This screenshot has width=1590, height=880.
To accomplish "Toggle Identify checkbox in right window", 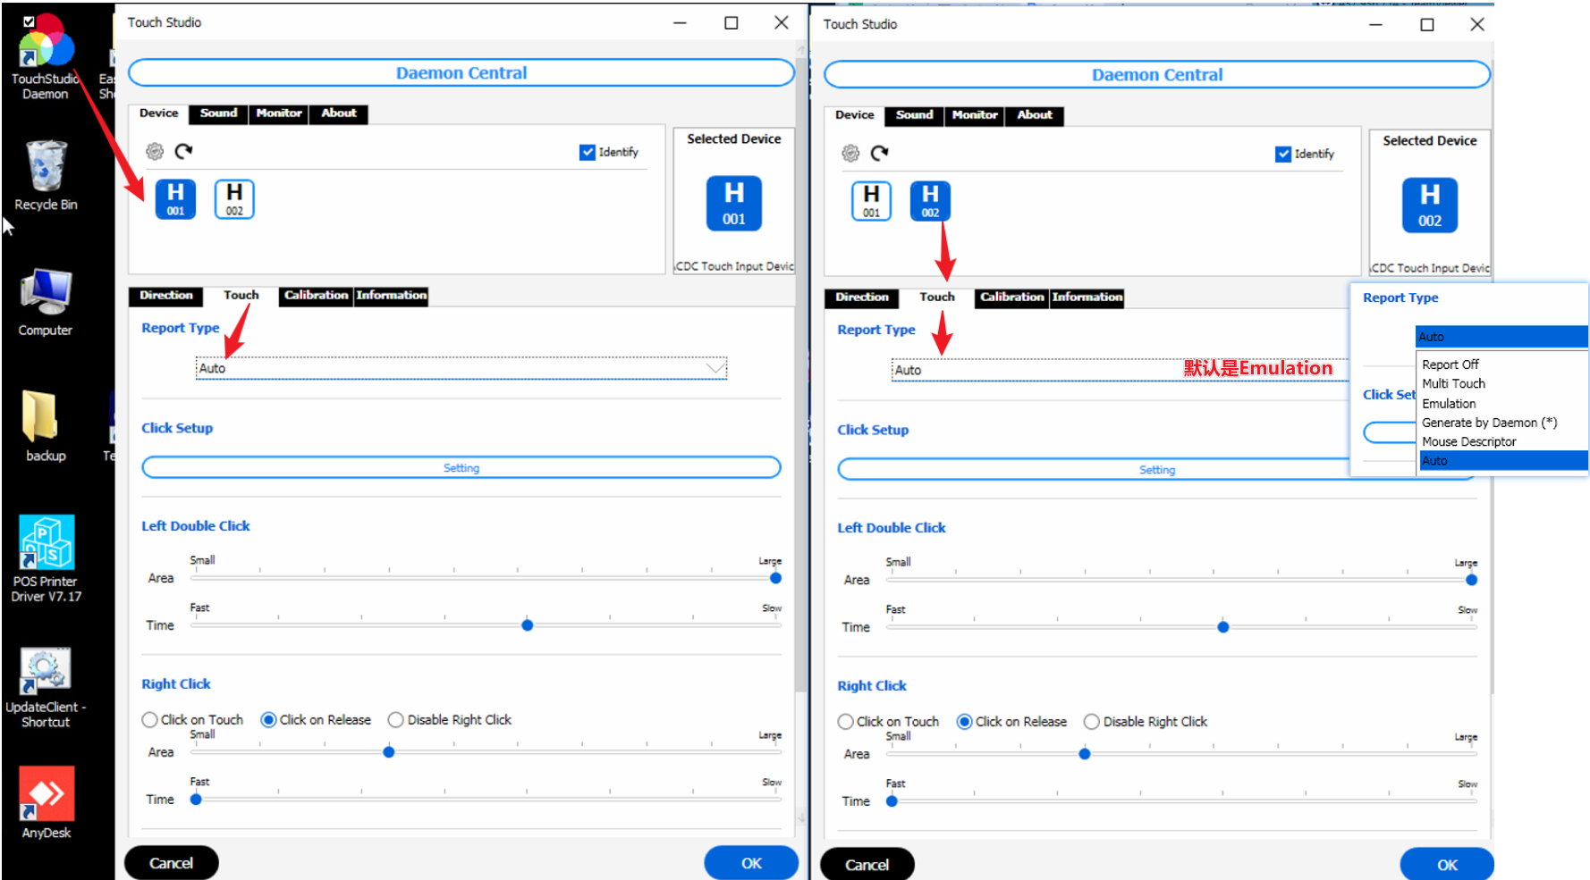I will click(x=1282, y=154).
